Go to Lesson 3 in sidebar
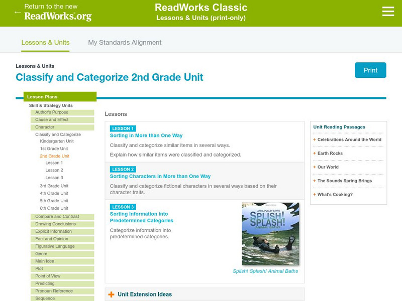 (54, 178)
